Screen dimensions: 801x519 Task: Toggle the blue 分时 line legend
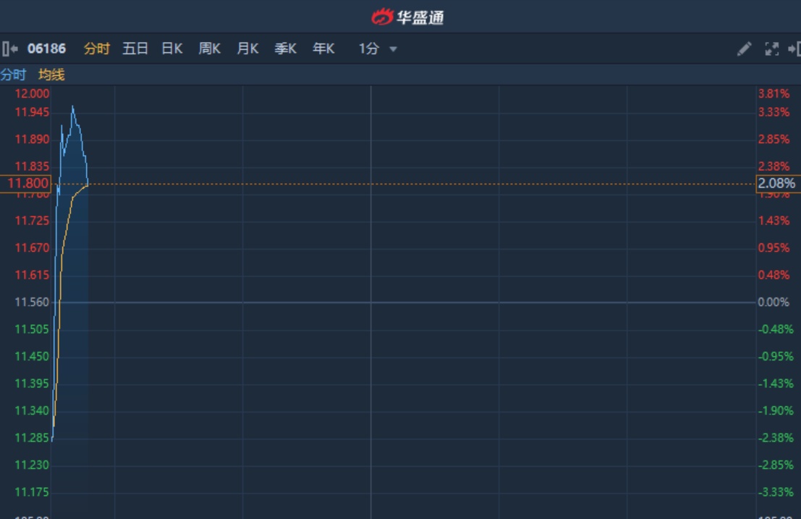(x=13, y=75)
